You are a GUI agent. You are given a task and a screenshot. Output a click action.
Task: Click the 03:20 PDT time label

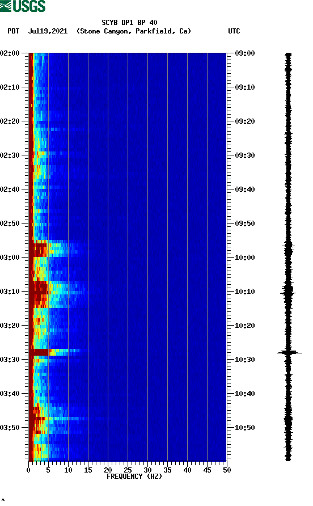point(10,325)
